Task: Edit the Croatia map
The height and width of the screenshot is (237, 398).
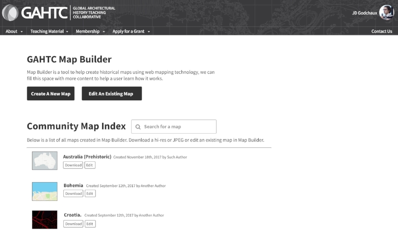Action: coord(90,224)
